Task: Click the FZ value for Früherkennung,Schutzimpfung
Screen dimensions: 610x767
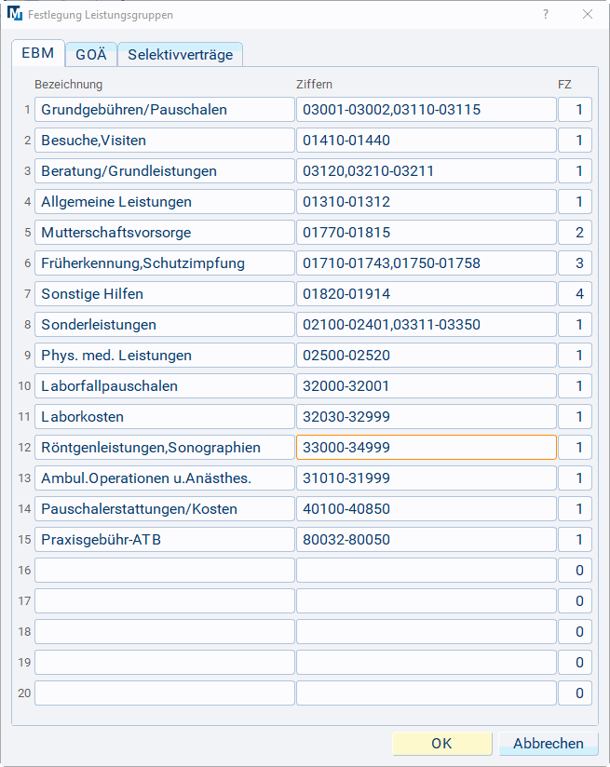Action: [x=576, y=263]
